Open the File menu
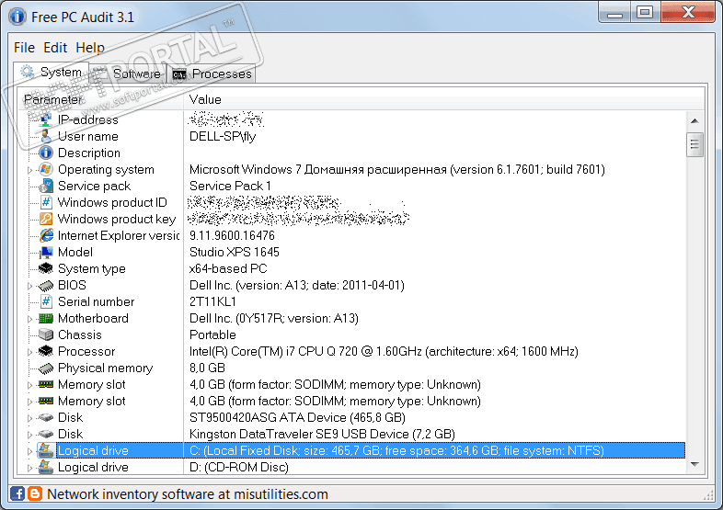This screenshot has width=723, height=510. 24,48
